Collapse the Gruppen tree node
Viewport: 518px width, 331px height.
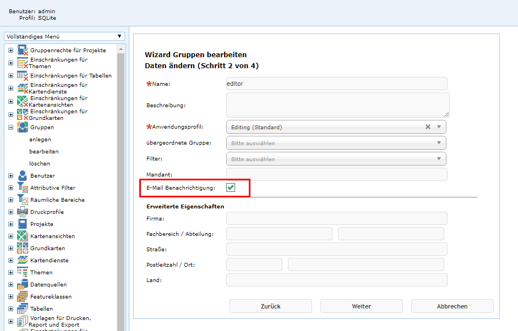click(10, 128)
